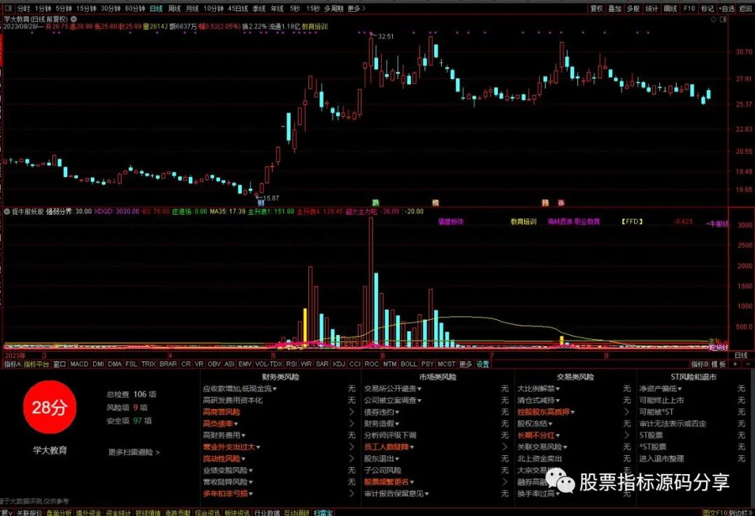Open the 指标平台 tab
Image resolution: width=755 pixels, height=516 pixels.
click(36, 364)
